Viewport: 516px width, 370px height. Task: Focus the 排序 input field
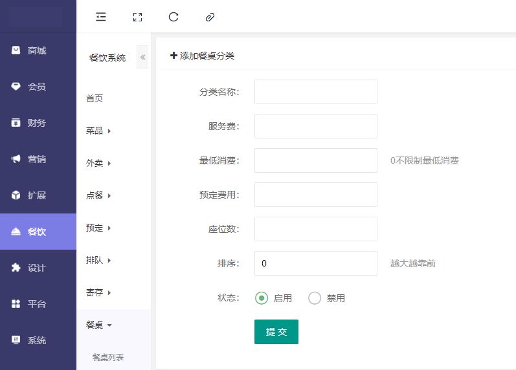click(x=315, y=263)
